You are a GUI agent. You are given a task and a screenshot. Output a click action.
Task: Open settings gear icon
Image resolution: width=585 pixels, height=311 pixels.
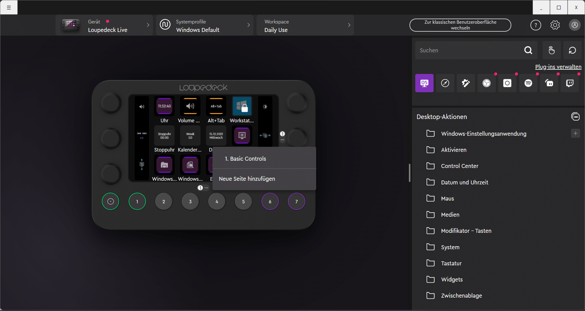coord(555,25)
